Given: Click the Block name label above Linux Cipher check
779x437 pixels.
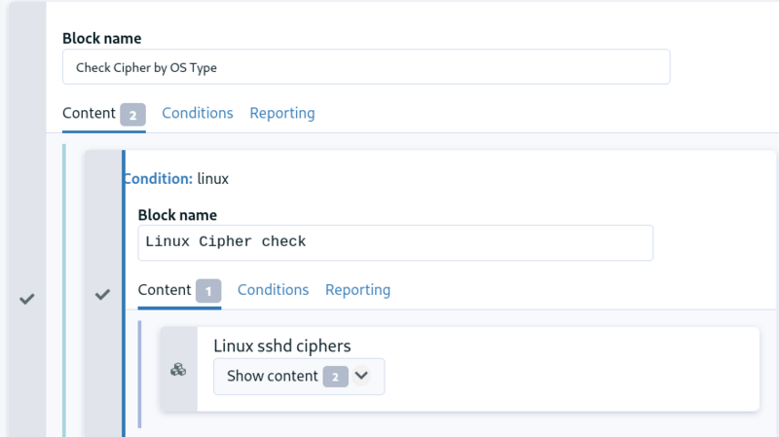Looking at the screenshot, I should pyautogui.click(x=177, y=215).
